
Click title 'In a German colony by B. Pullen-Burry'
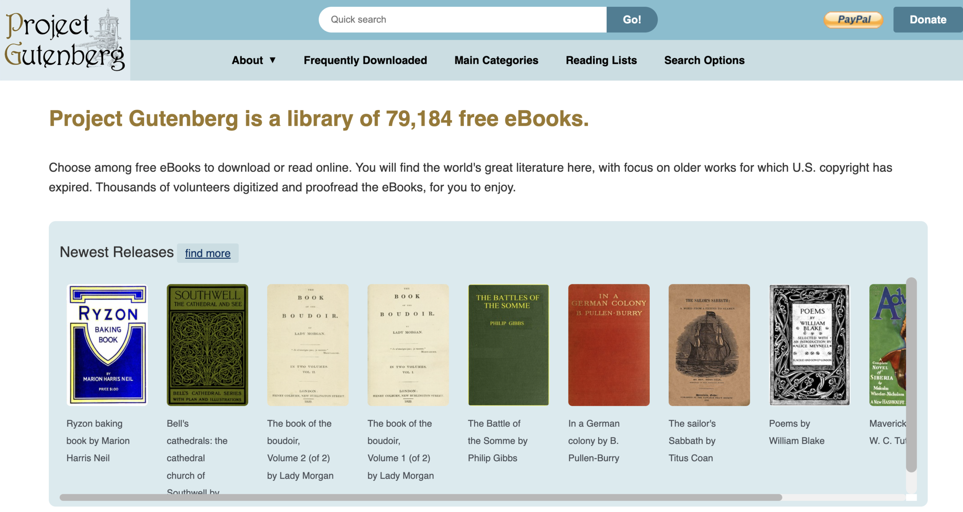point(594,441)
